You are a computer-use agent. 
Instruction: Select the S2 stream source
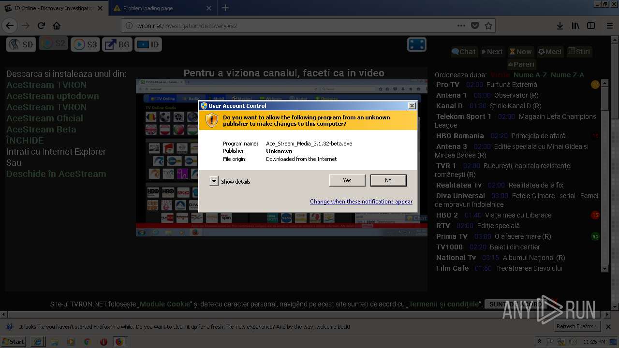point(53,43)
